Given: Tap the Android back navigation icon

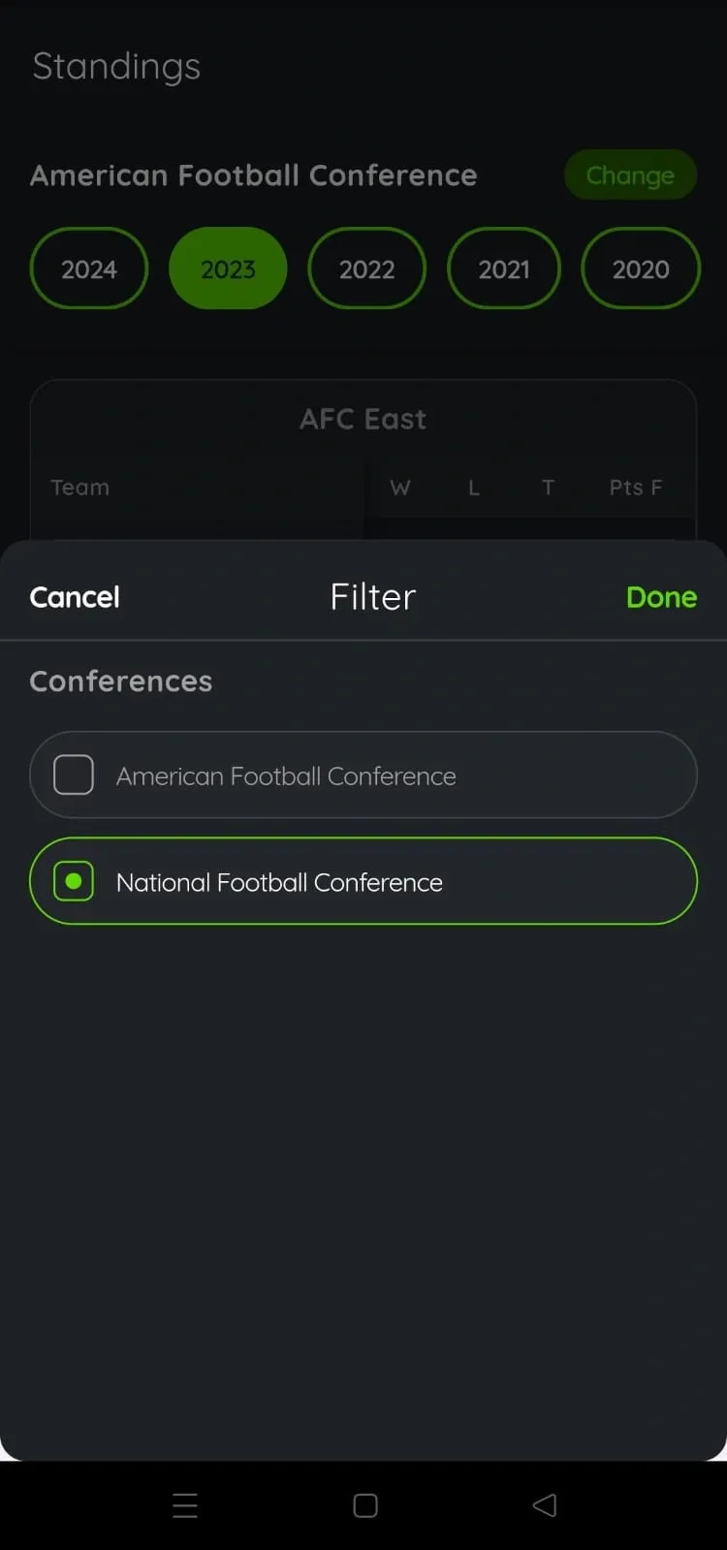Looking at the screenshot, I should [545, 1504].
